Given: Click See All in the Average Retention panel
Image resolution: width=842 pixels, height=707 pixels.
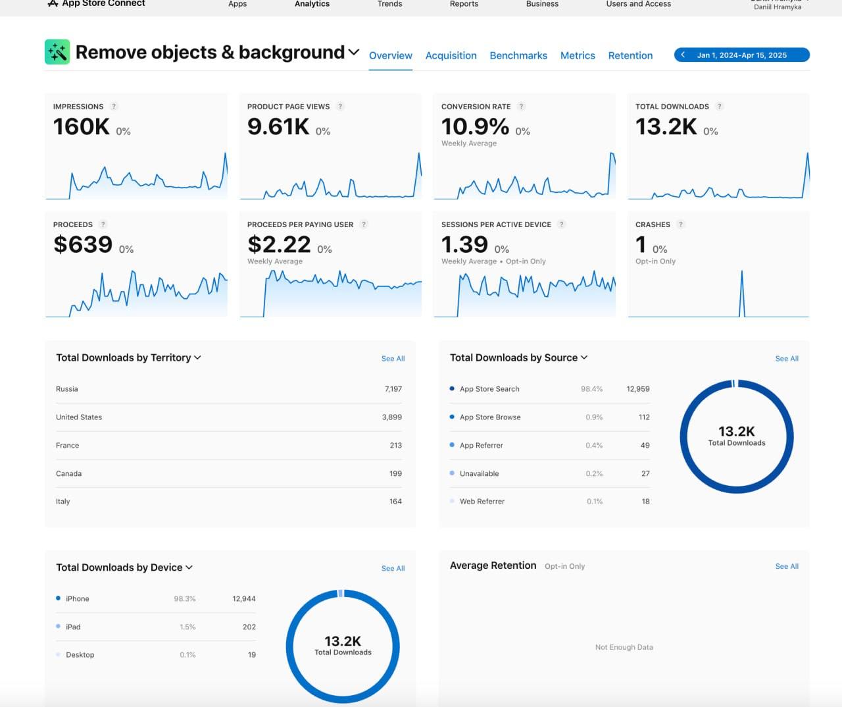Looking at the screenshot, I should [x=787, y=566].
